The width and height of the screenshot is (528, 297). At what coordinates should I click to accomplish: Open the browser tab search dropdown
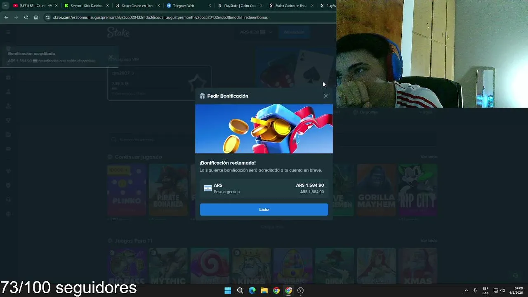[x=5, y=6]
